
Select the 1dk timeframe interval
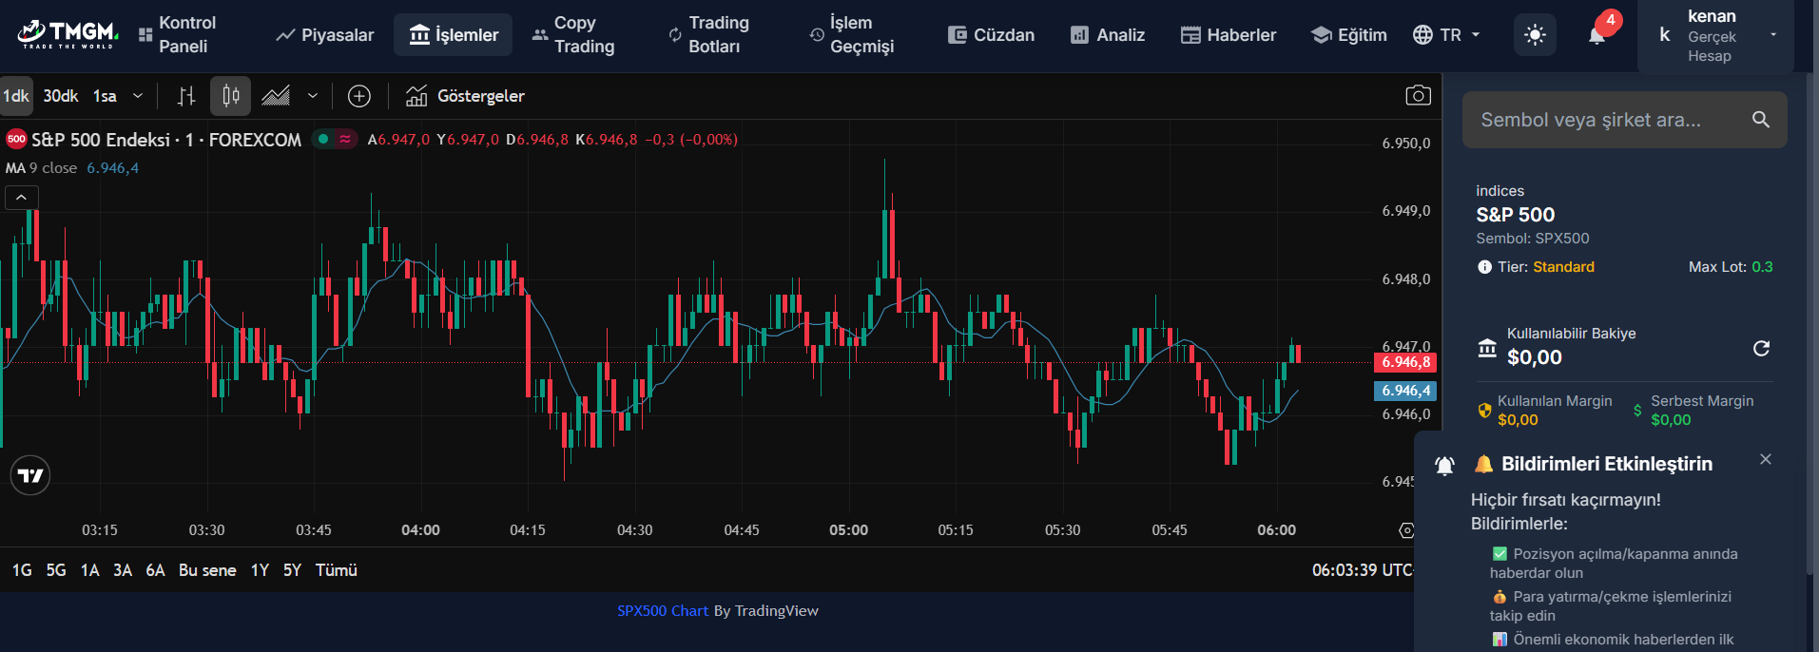click(16, 96)
